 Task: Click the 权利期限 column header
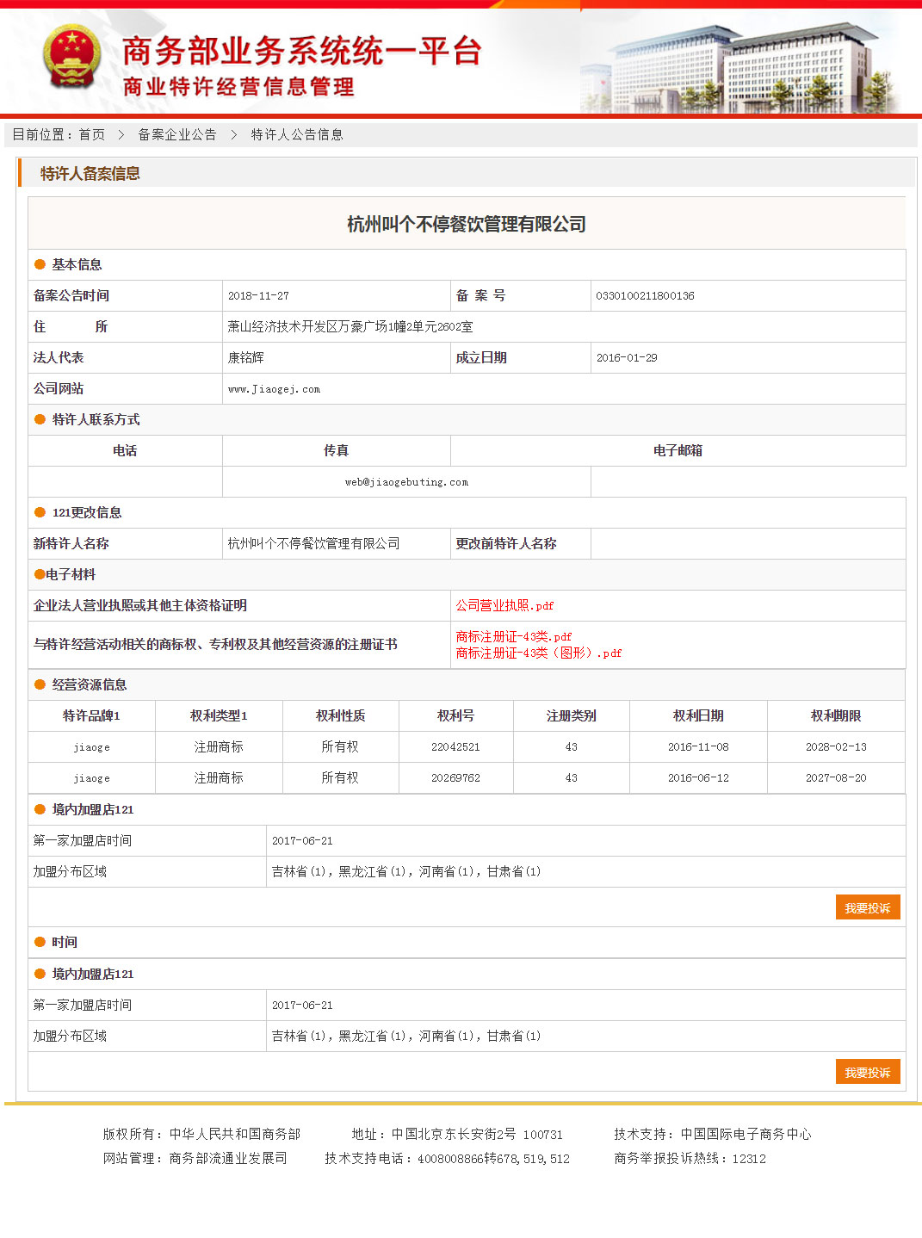pos(836,715)
